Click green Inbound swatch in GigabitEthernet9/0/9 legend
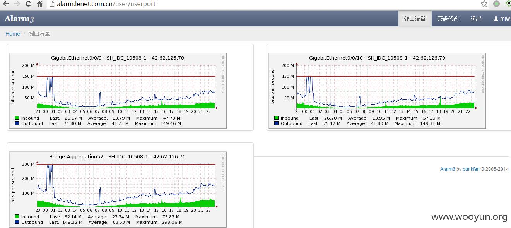511x228 pixels. tap(17, 118)
